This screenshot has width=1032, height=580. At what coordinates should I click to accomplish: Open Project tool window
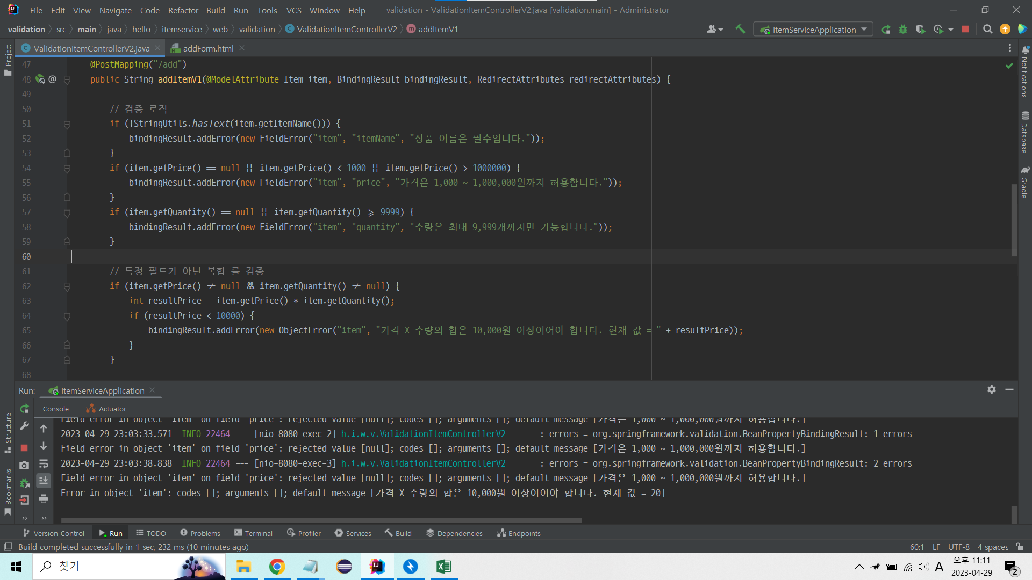point(8,60)
